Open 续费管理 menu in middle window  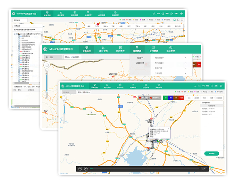[x=137, y=49]
